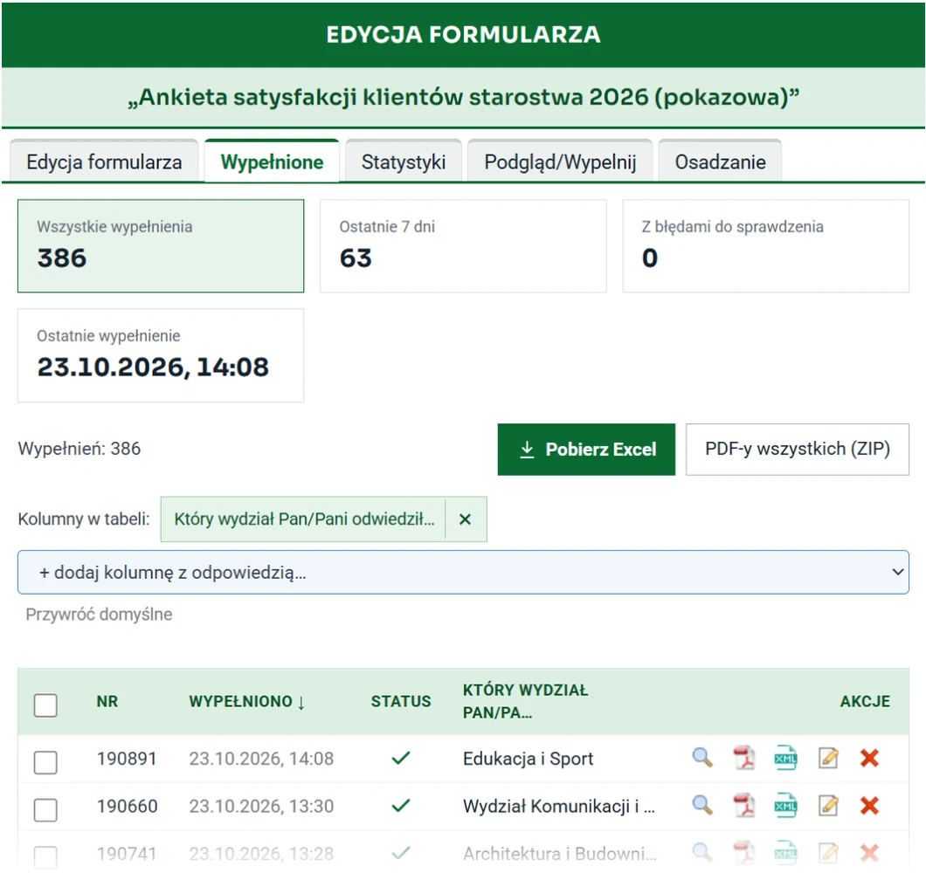
Task: Click the 'Który wydział Pan/Pani odwiedził' column chip
Action: (303, 519)
